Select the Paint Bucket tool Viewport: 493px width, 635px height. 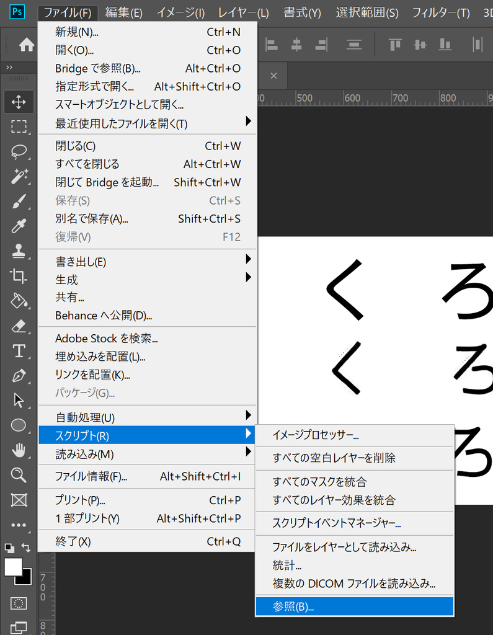coord(19,301)
